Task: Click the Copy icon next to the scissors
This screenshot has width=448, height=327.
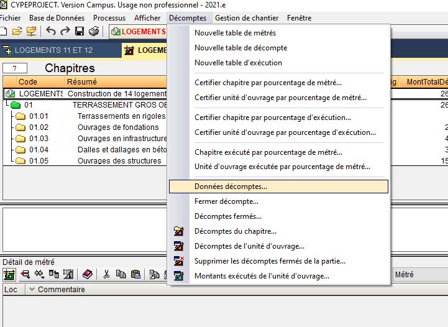Action: [x=120, y=274]
